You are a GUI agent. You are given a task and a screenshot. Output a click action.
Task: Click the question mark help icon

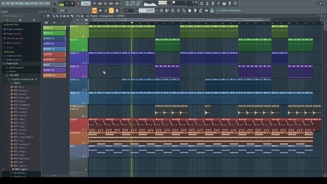[218, 4]
